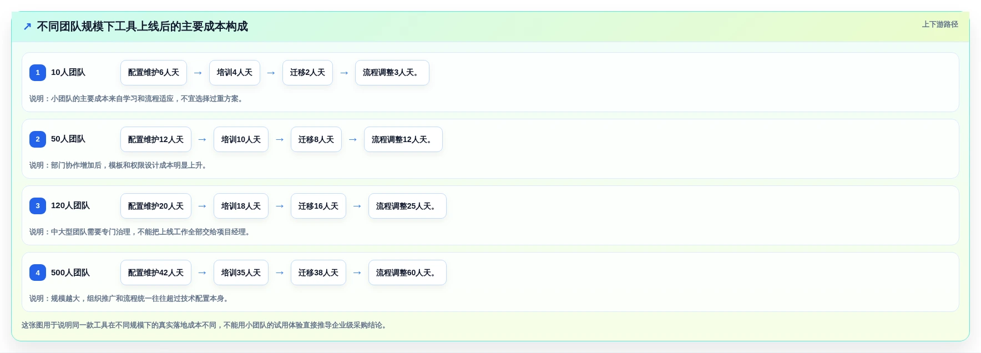Click the 培训4人天 chip
The width and height of the screenshot is (981, 353).
click(235, 73)
